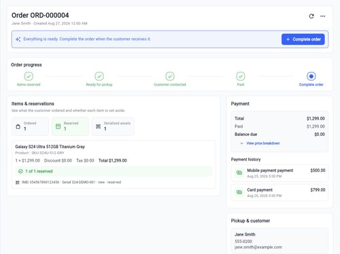The height and width of the screenshot is (254, 340).
Task: Click the Complete order button
Action: click(303, 39)
